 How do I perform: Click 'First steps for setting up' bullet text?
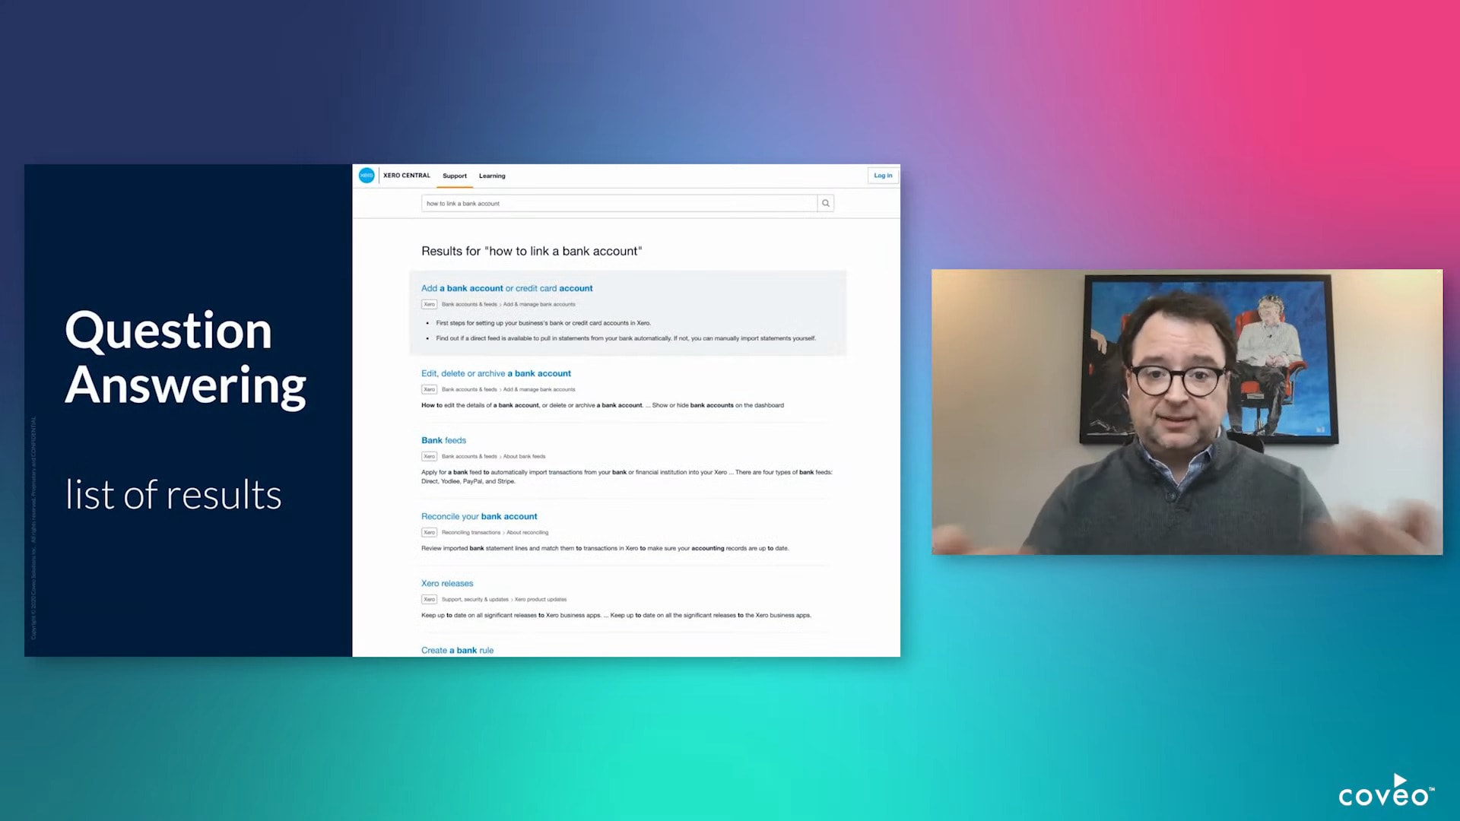pyautogui.click(x=544, y=323)
